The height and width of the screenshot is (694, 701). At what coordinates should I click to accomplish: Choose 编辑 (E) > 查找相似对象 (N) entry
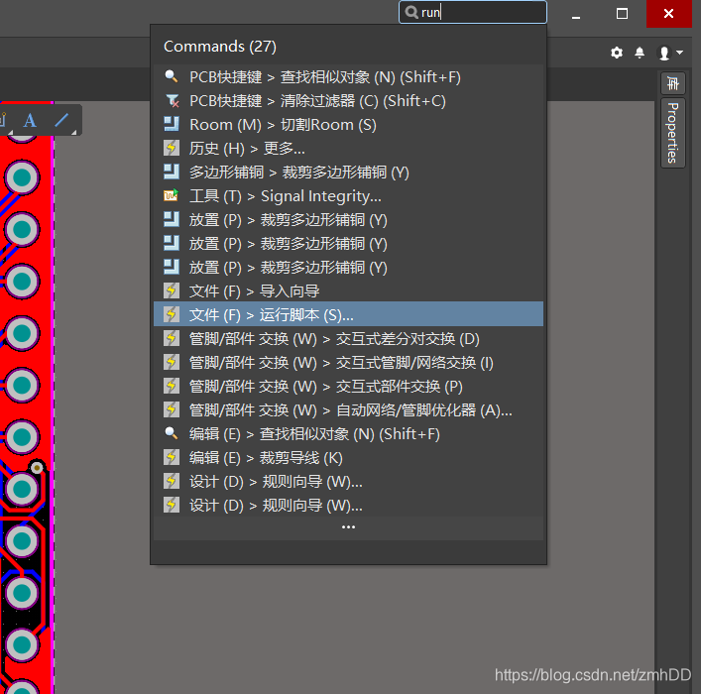pos(348,434)
